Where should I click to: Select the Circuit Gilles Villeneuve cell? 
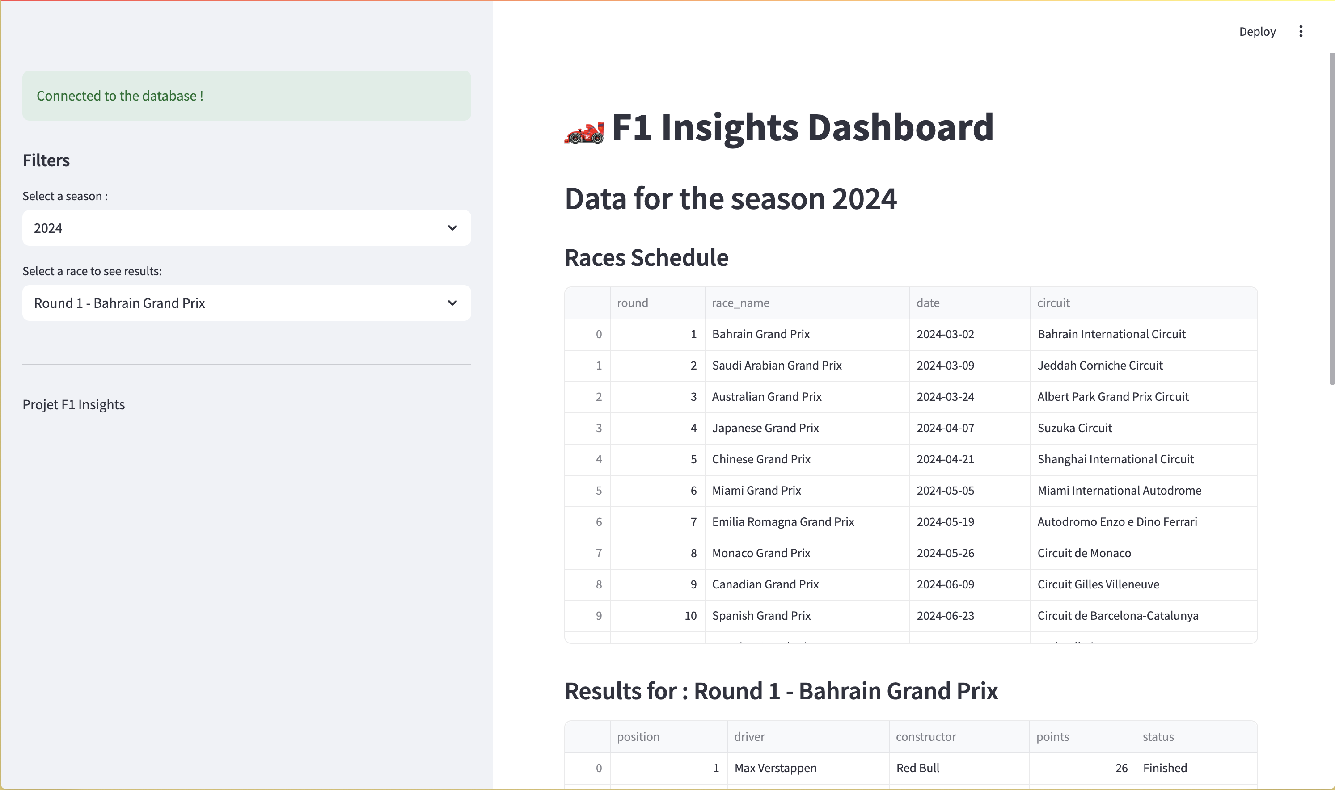click(x=1144, y=584)
